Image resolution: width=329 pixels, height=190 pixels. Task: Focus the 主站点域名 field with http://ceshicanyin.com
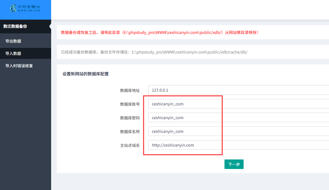(x=238, y=145)
